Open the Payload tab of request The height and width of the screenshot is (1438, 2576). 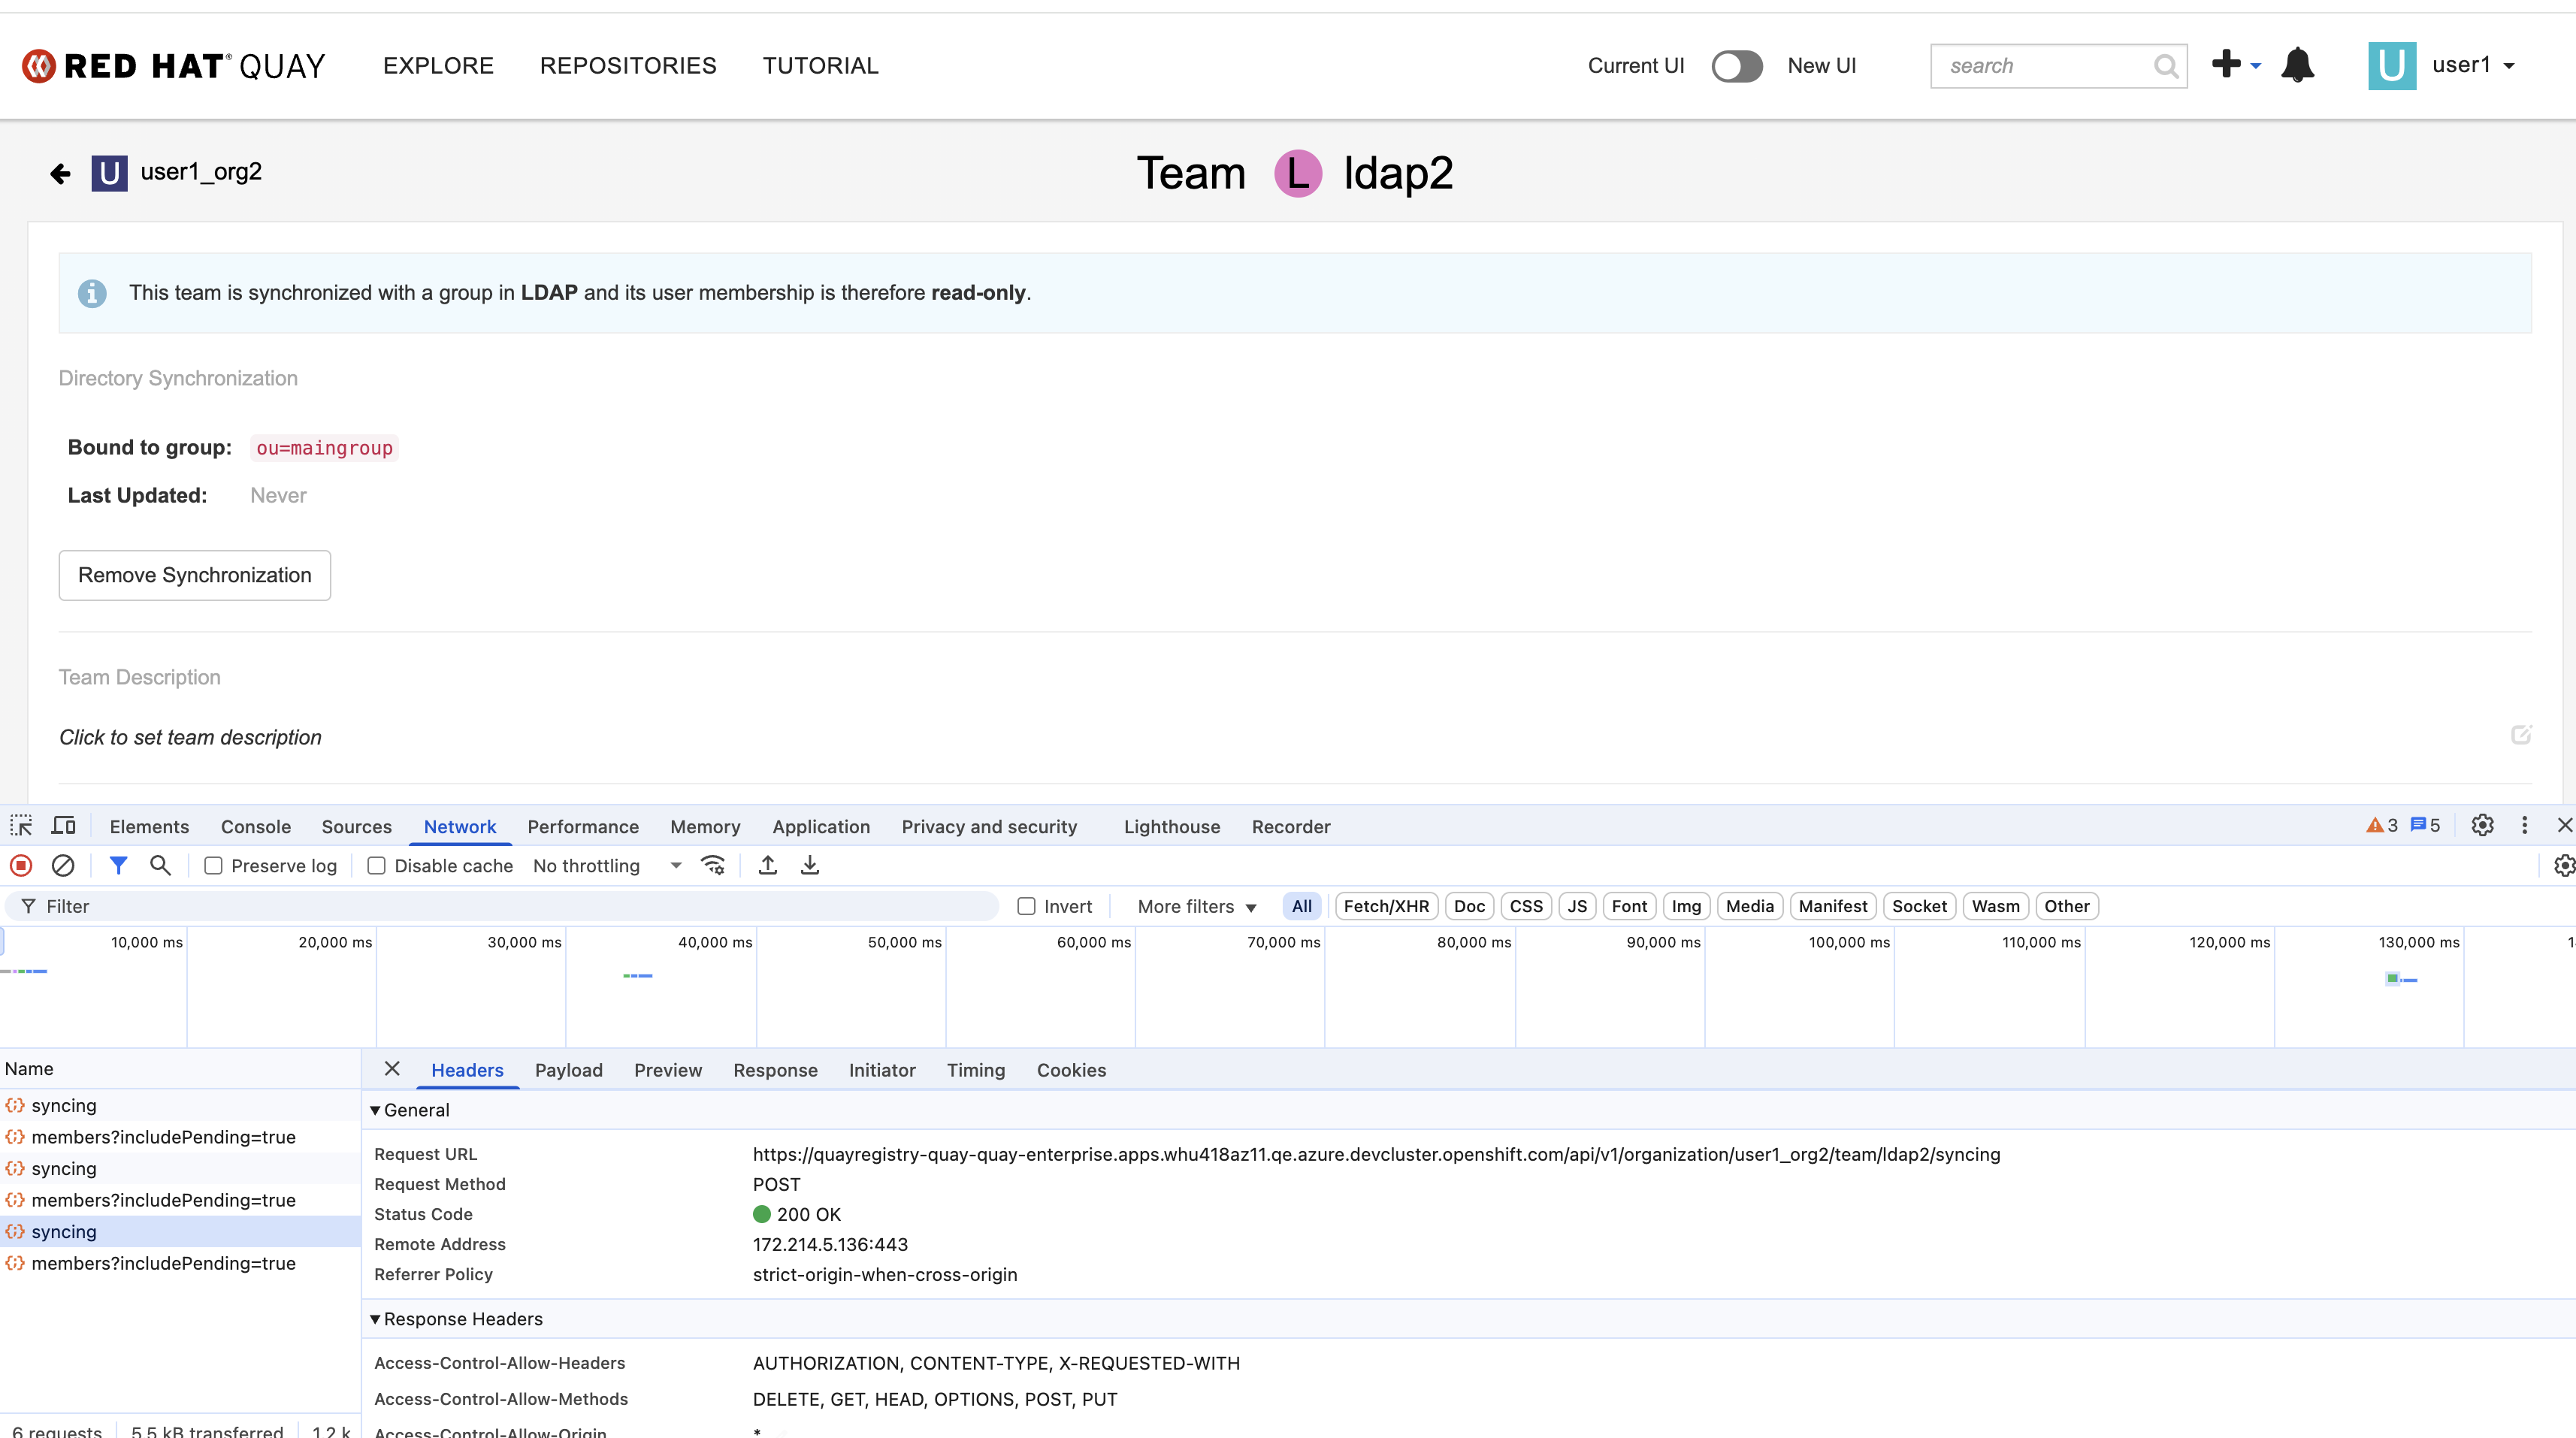tap(568, 1070)
